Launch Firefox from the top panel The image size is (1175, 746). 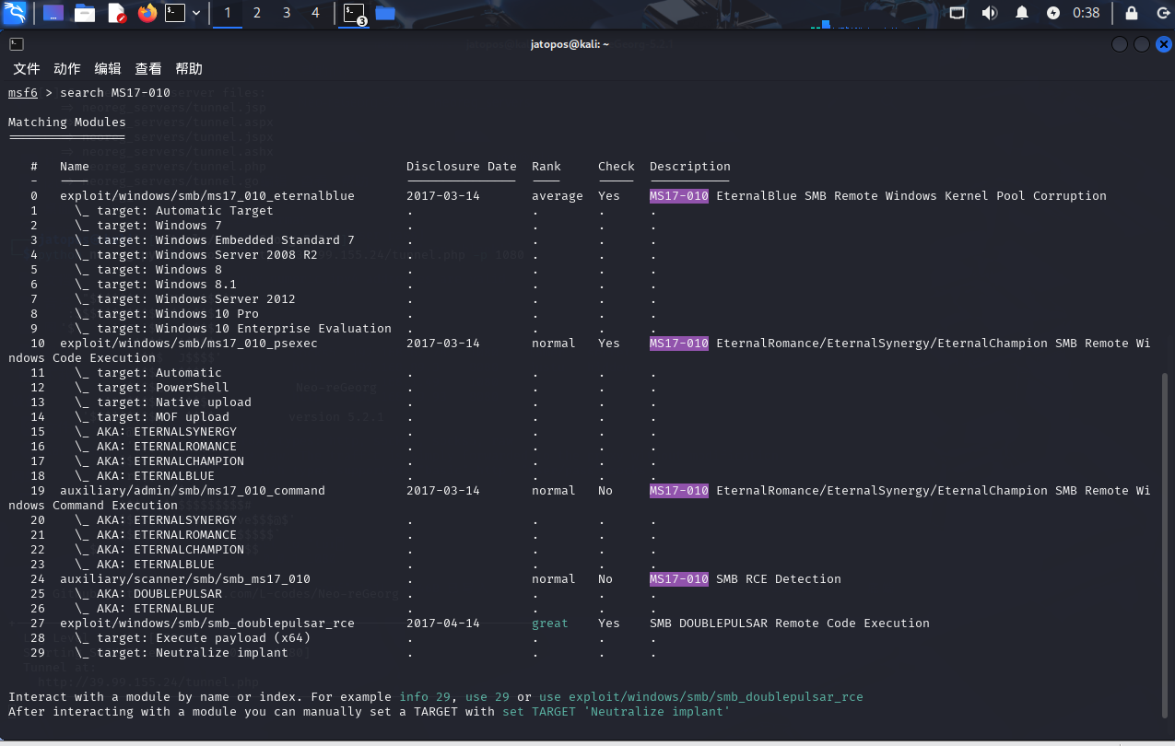point(147,13)
